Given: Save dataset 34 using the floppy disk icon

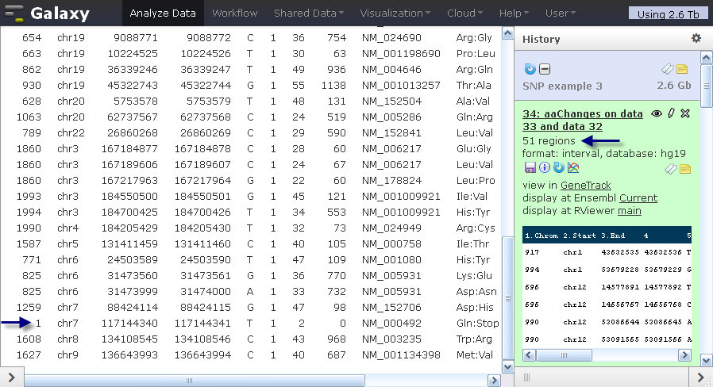Looking at the screenshot, I should pyautogui.click(x=530, y=167).
